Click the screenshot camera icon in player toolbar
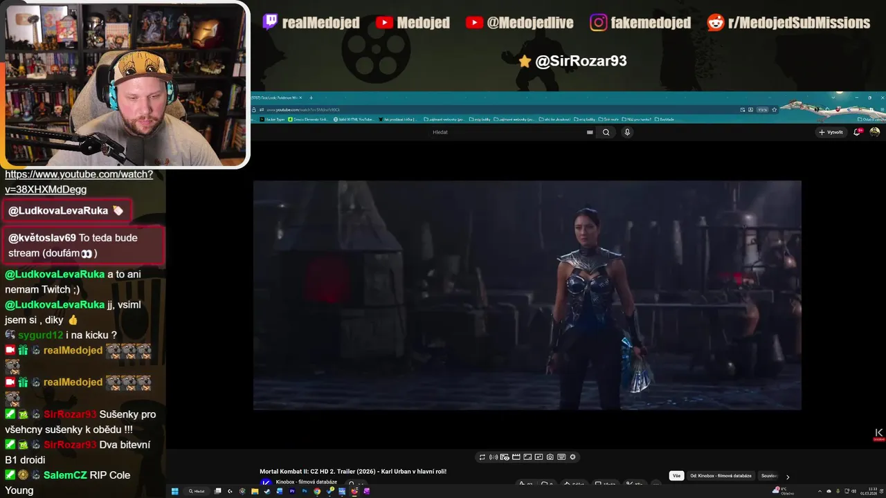 (550, 456)
